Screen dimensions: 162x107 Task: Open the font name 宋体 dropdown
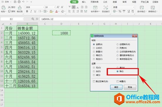click(44, 7)
